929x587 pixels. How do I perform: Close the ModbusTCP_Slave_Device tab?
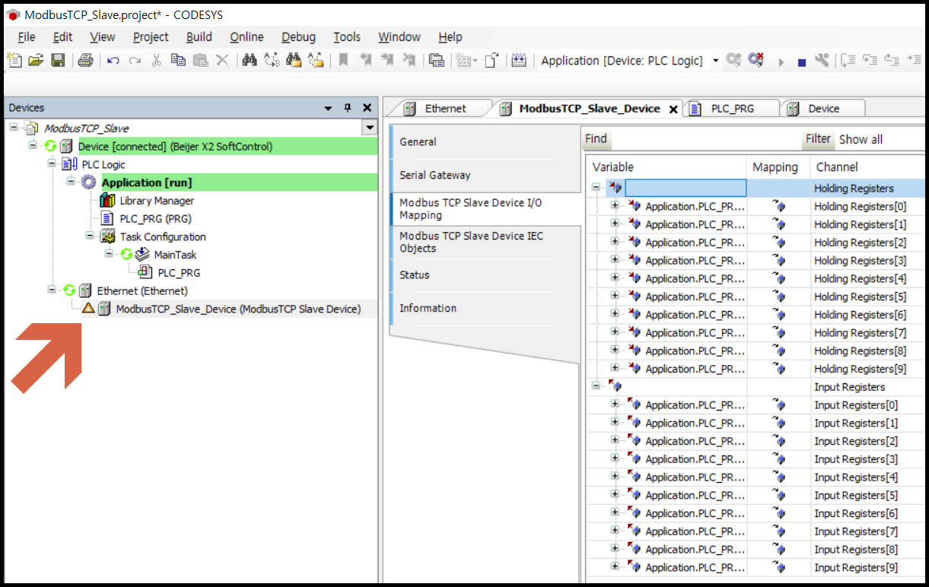[673, 109]
